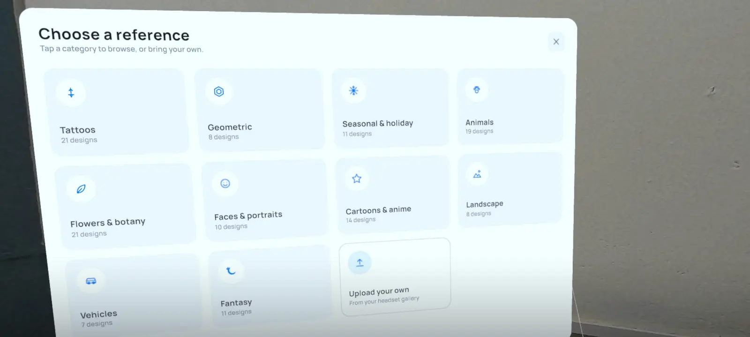Click '7 designs' under Vehicles

click(97, 324)
